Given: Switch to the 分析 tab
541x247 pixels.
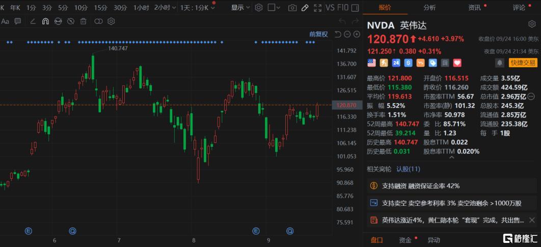Looking at the screenshot, I should 429,8.
